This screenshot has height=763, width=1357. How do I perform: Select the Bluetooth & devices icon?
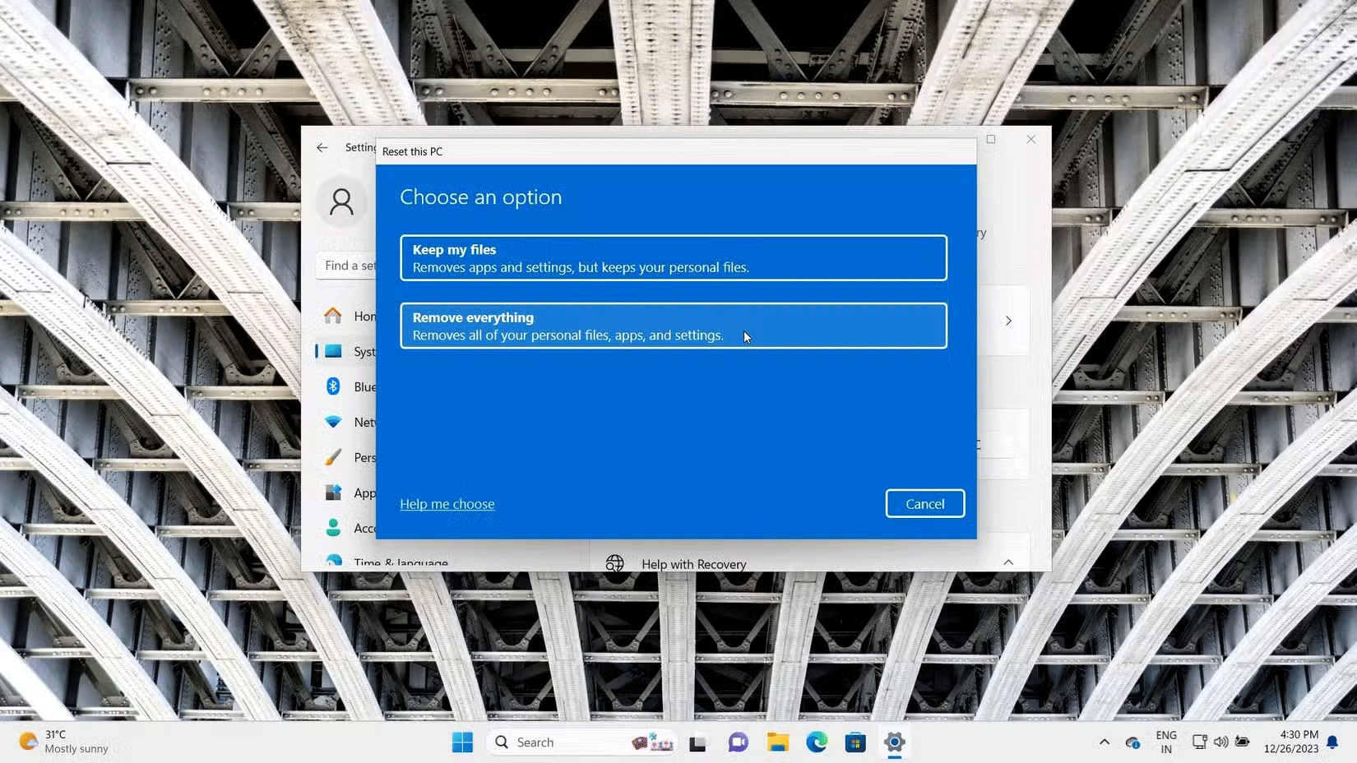coord(334,386)
